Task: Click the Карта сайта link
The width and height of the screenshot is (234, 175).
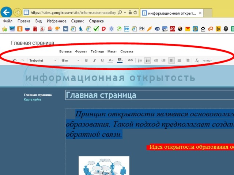Action: [x=33, y=100]
